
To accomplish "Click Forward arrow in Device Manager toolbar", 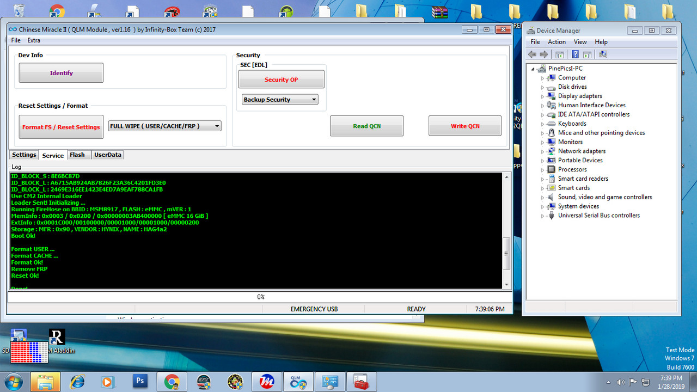I will pyautogui.click(x=543, y=54).
